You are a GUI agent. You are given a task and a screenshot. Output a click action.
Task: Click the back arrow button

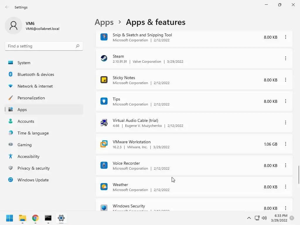(x=7, y=7)
